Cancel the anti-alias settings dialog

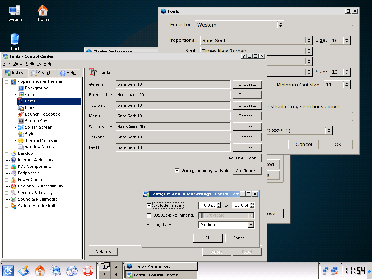point(239,238)
